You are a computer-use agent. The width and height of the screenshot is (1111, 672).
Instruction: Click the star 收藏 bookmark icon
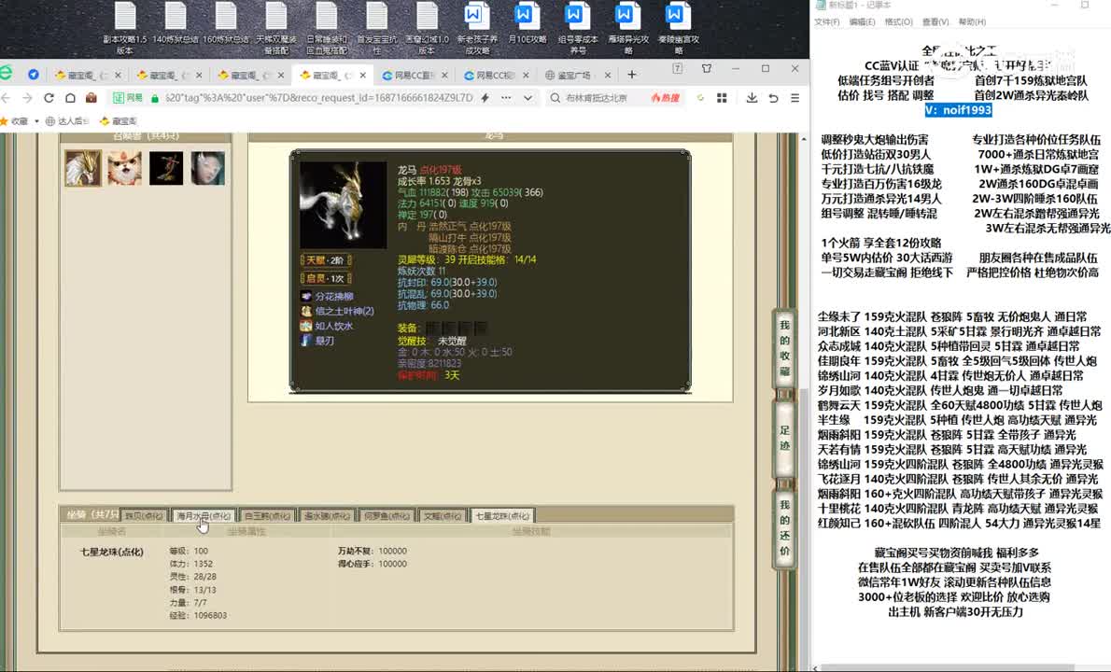3,121
